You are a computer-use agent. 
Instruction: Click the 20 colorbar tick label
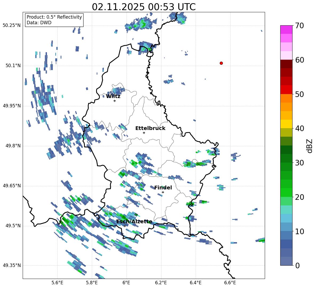click(x=299, y=197)
